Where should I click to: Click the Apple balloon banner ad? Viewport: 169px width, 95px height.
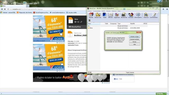coord(71,77)
